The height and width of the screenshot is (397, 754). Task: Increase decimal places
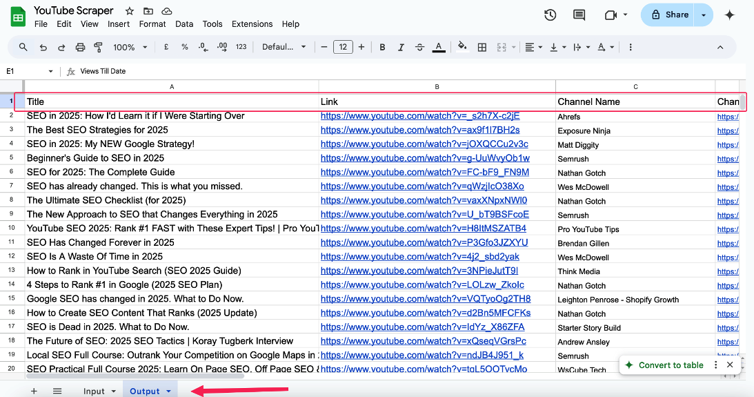pos(222,47)
